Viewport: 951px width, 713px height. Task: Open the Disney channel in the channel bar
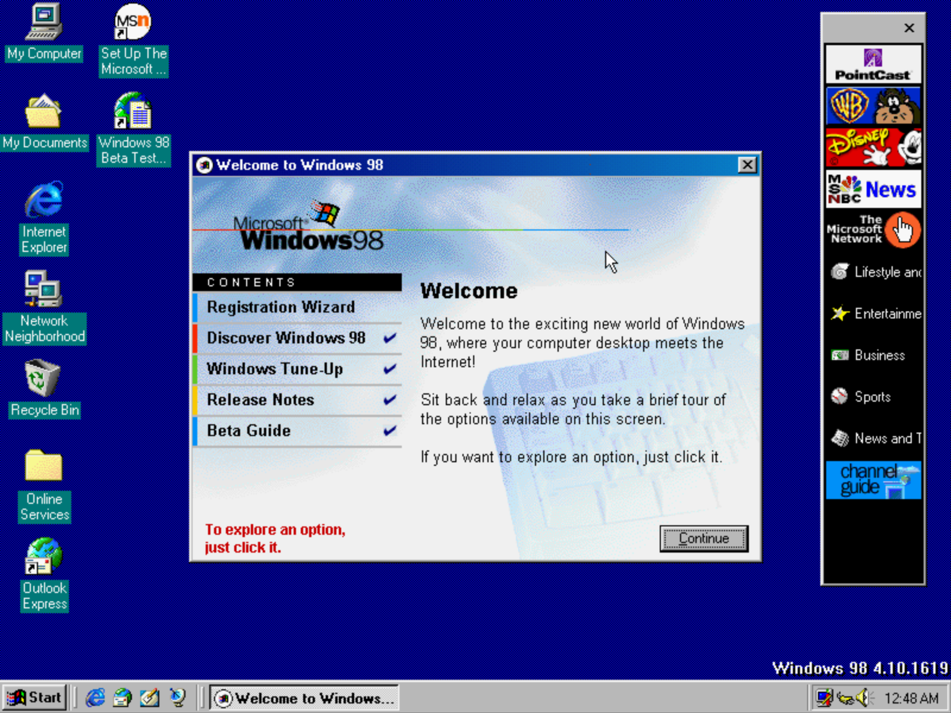pyautogui.click(x=873, y=147)
